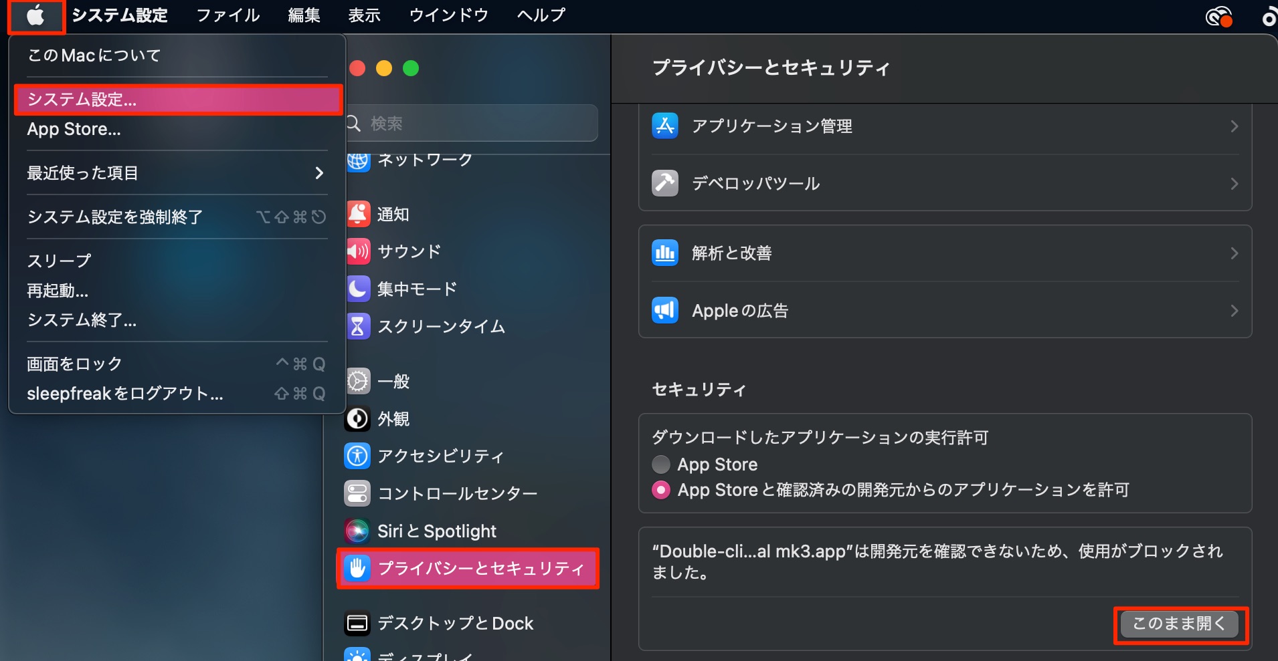Click the Notifications (通知) bell icon
1278x661 pixels.
[358, 214]
